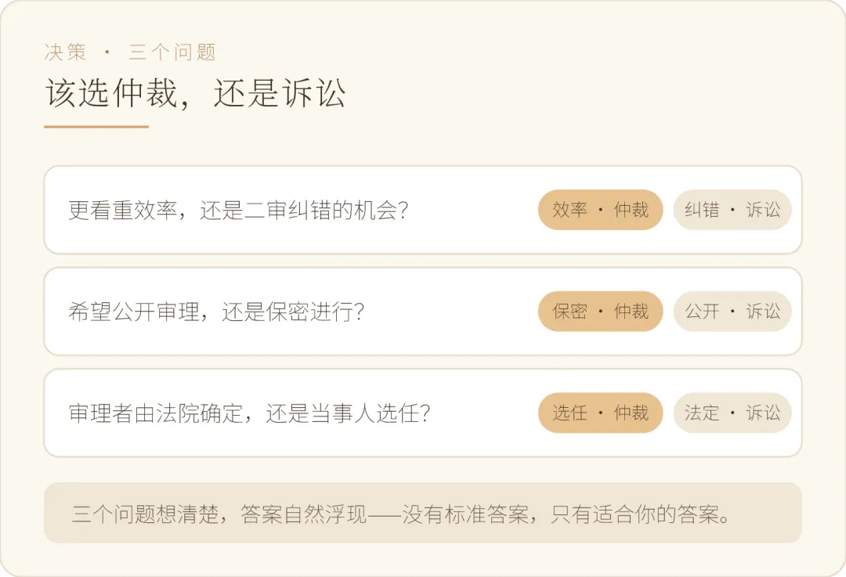Click the dot separator between 决策 and 三个问题
The image size is (846, 577).
click(x=107, y=52)
